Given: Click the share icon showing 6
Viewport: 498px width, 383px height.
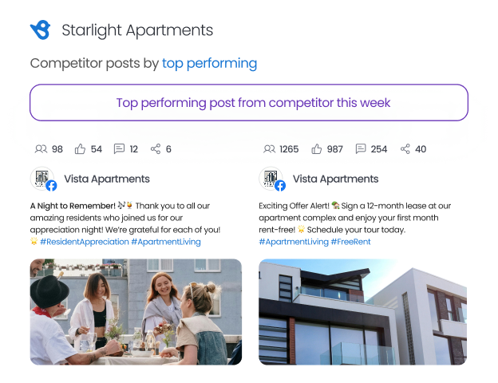Looking at the screenshot, I should tap(156, 148).
